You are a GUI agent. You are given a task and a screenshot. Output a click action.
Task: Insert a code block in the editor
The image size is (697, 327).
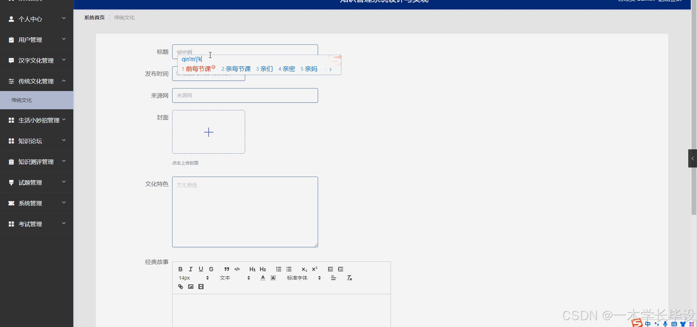237,269
